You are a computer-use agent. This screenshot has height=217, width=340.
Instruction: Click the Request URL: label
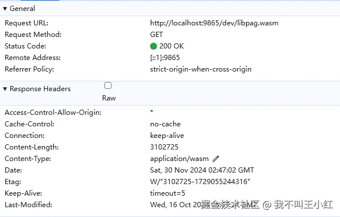(x=27, y=23)
